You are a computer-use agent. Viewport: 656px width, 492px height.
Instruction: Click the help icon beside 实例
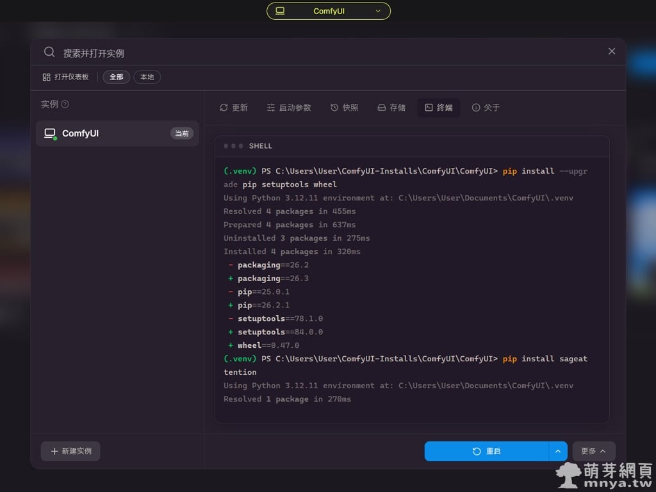65,104
